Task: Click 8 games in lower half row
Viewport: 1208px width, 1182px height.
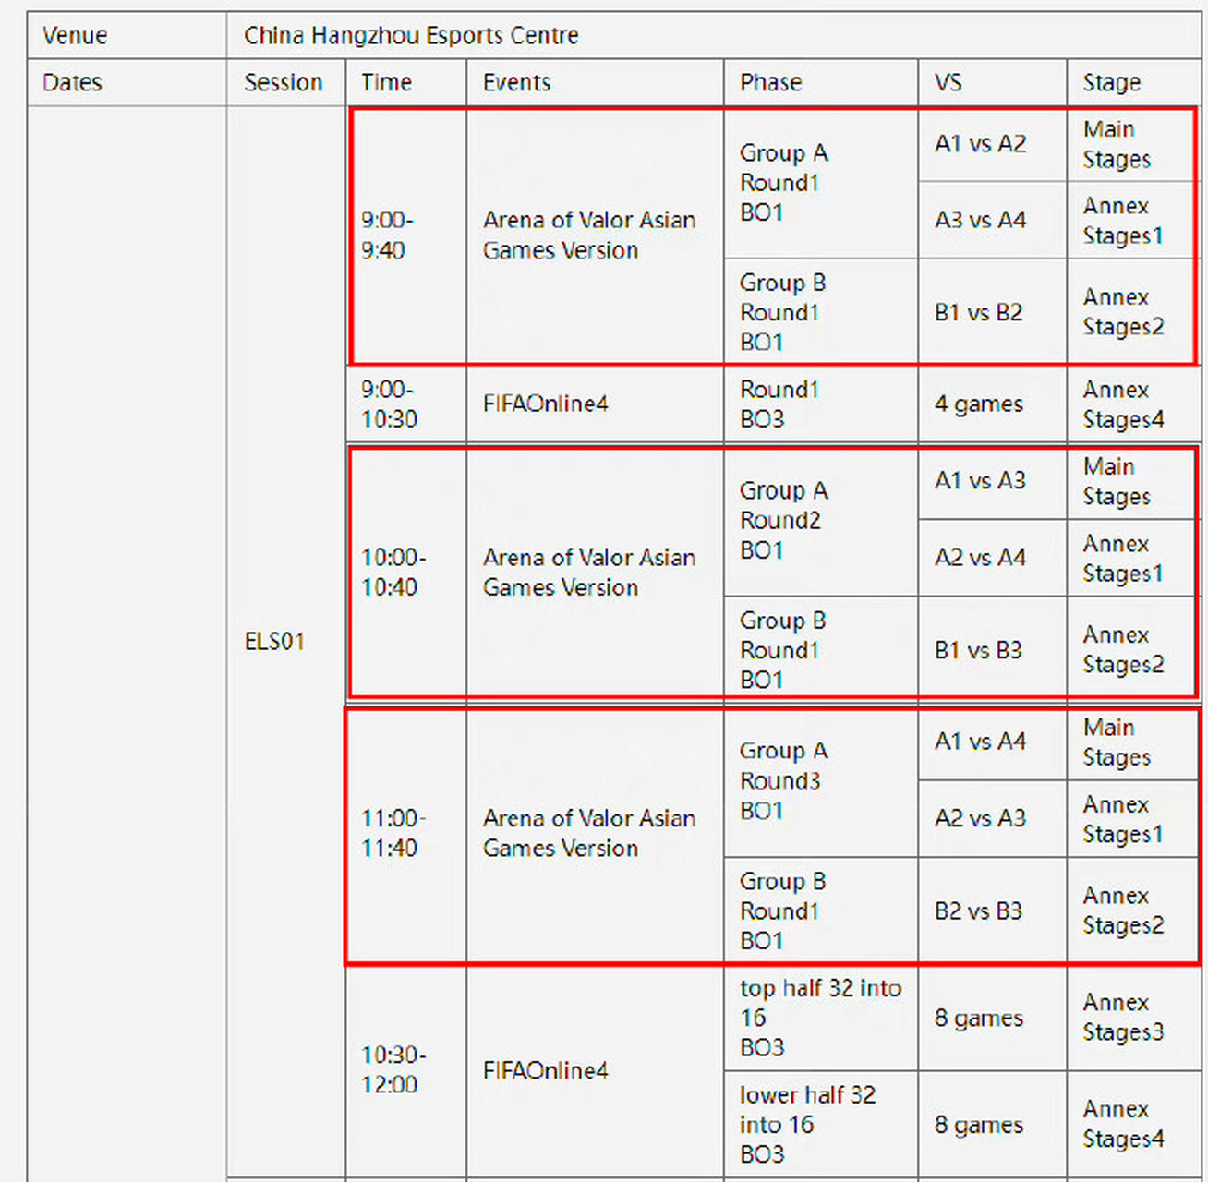Action: (x=993, y=1124)
